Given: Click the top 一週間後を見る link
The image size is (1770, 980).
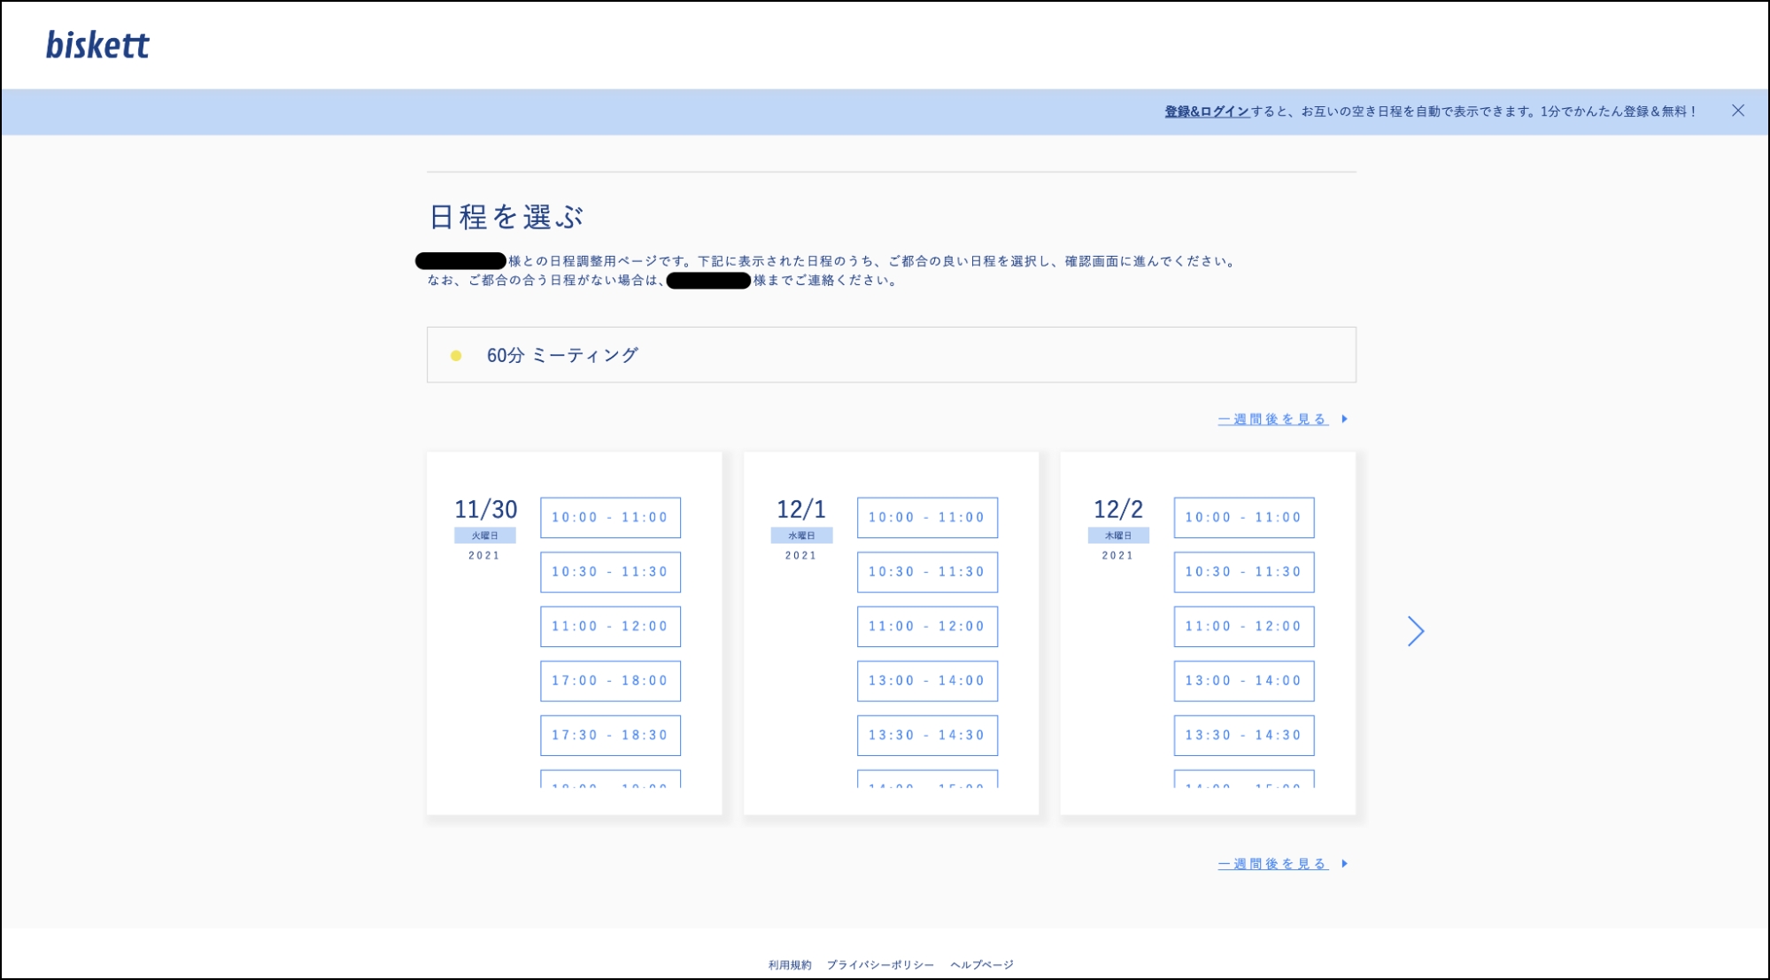Looking at the screenshot, I should [x=1272, y=419].
